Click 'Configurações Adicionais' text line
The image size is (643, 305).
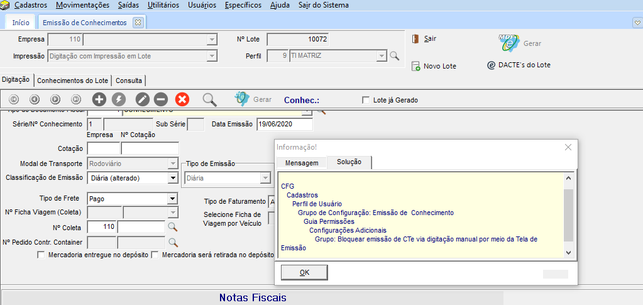(348, 230)
